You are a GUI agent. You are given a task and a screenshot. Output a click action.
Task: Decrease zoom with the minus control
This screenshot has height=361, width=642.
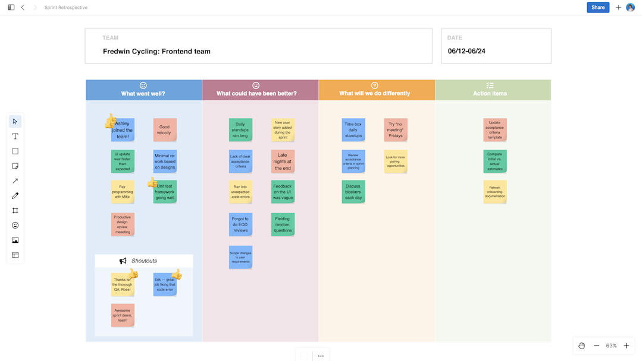pyautogui.click(x=596, y=346)
